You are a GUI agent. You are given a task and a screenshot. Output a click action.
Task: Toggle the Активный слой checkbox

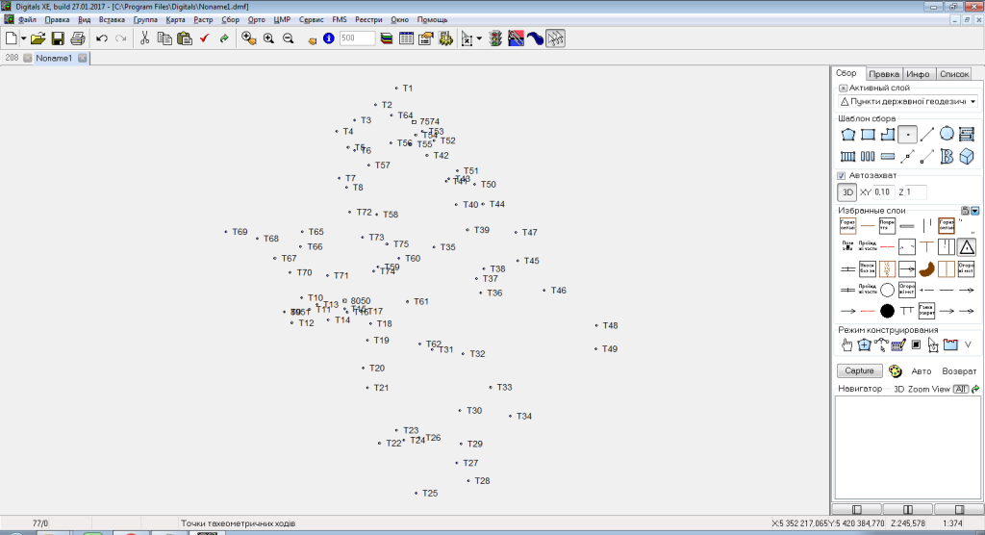pyautogui.click(x=844, y=88)
